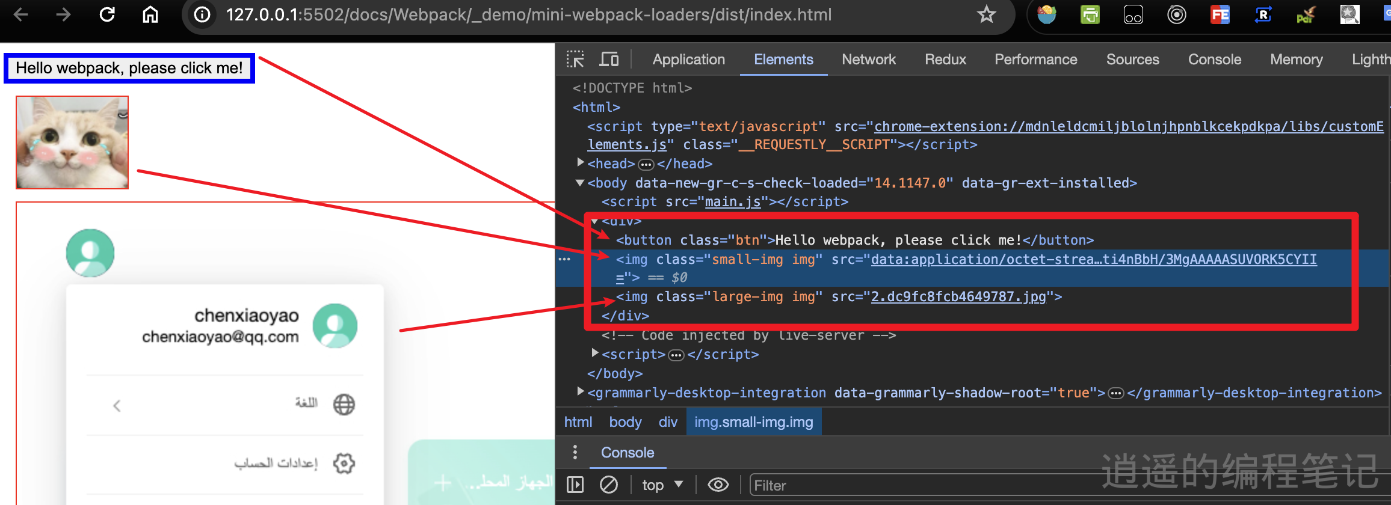Select the button.btn element row in DOM tree
This screenshot has width=1391, height=505.
(x=854, y=240)
